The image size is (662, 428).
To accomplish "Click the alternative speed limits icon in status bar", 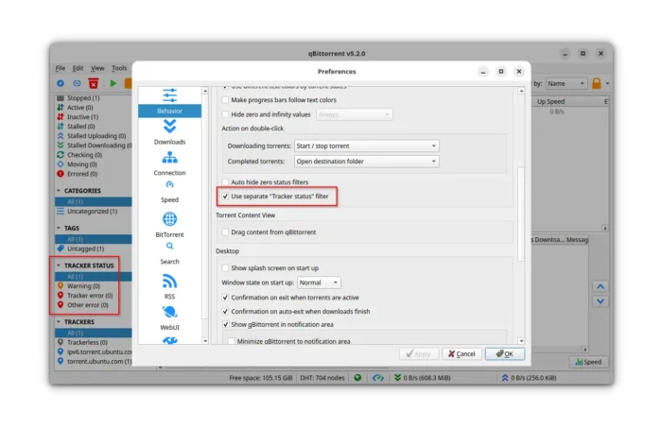I will coord(378,378).
